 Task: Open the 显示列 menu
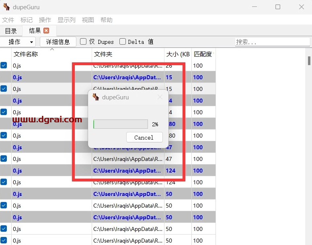pos(66,20)
